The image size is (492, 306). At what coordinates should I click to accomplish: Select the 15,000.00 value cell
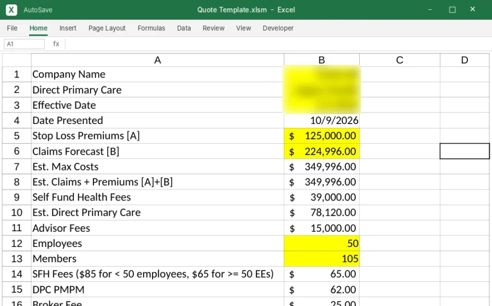coord(321,228)
